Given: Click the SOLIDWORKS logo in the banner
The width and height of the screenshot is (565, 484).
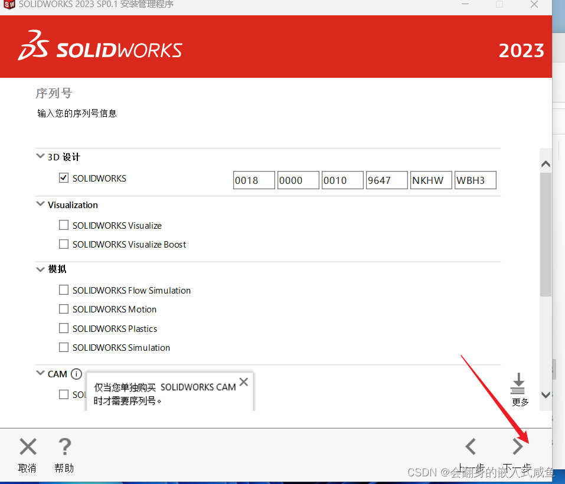Looking at the screenshot, I should coord(100,46).
